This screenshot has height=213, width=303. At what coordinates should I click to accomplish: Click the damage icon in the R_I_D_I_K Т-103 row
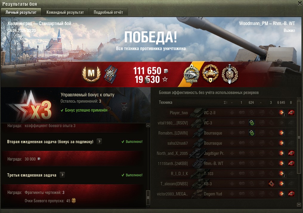[x=282, y=173]
